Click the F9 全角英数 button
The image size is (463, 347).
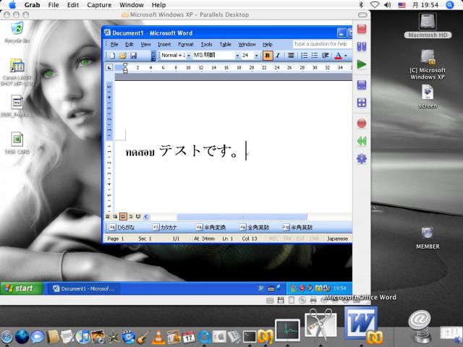(x=255, y=227)
